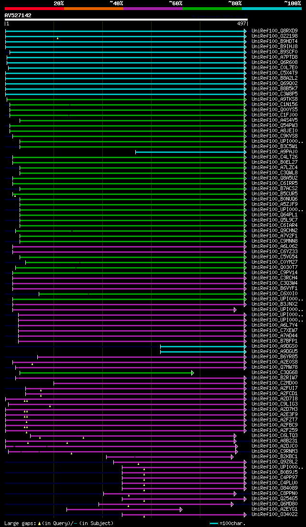Image resolution: width=306 pixels, height=527 pixels.
Task: Select the UniRef100_Q69Q02 label
Action: [x=274, y=83]
